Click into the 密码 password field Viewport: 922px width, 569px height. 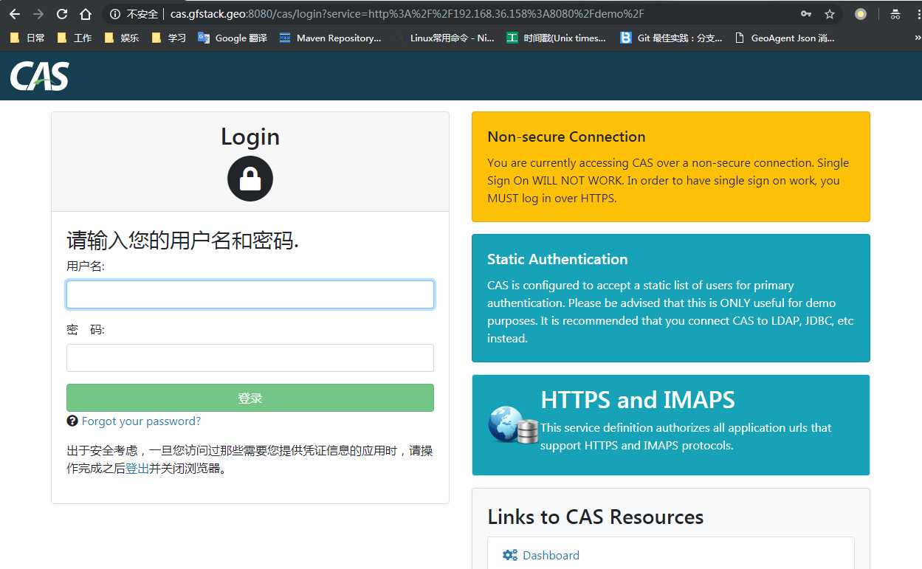250,358
